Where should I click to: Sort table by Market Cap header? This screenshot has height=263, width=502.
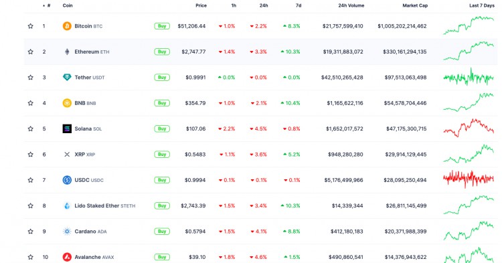415,5
